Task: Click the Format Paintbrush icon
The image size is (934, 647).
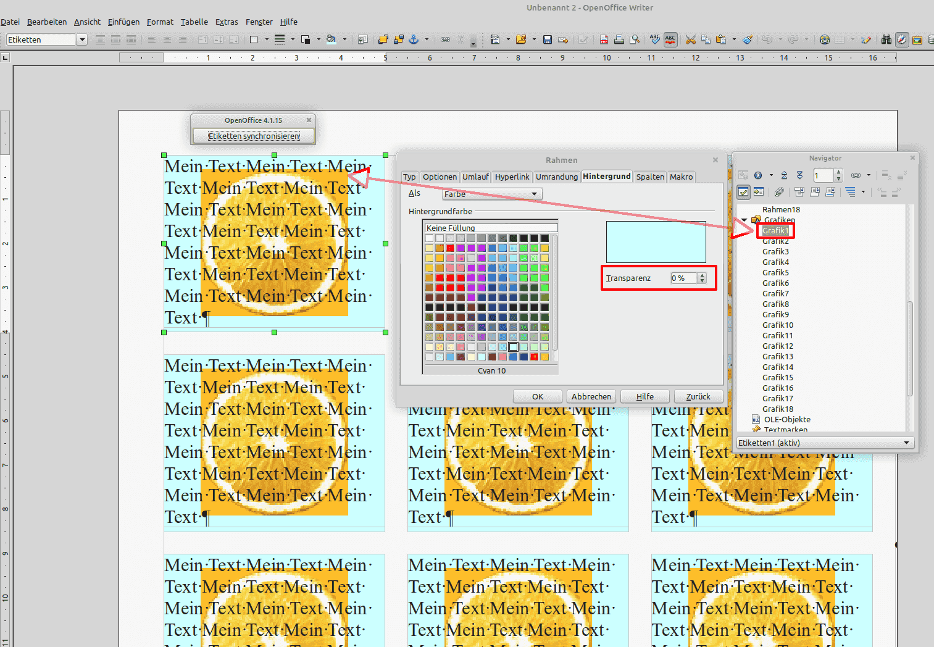Action: [x=748, y=40]
